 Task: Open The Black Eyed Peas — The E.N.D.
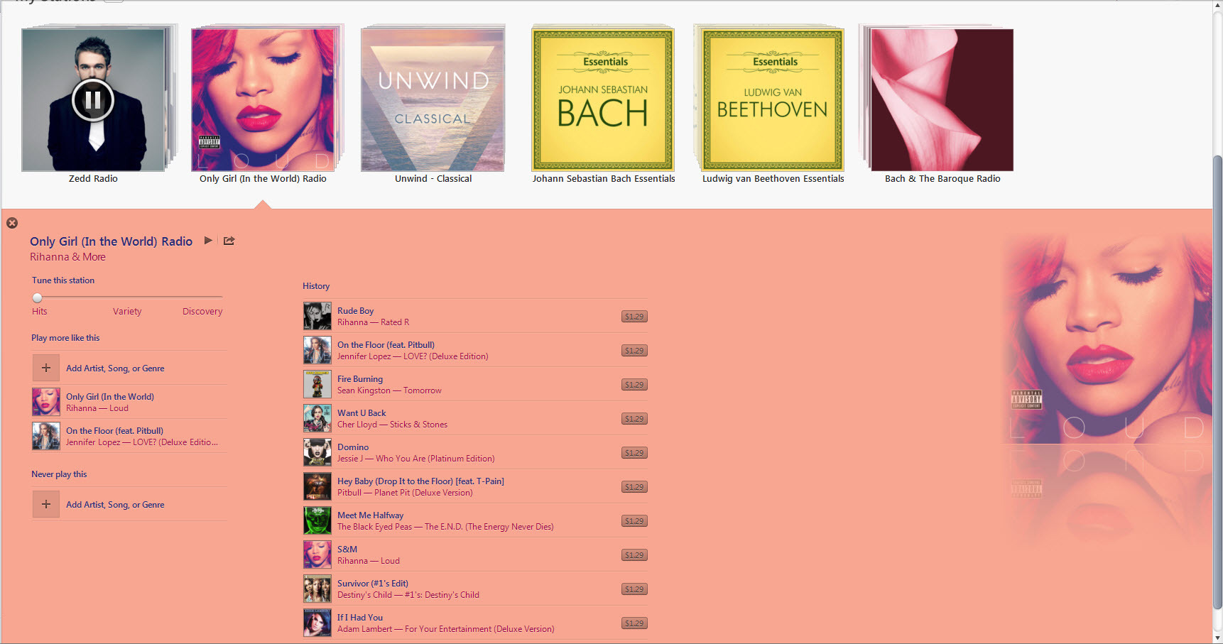coord(445,527)
